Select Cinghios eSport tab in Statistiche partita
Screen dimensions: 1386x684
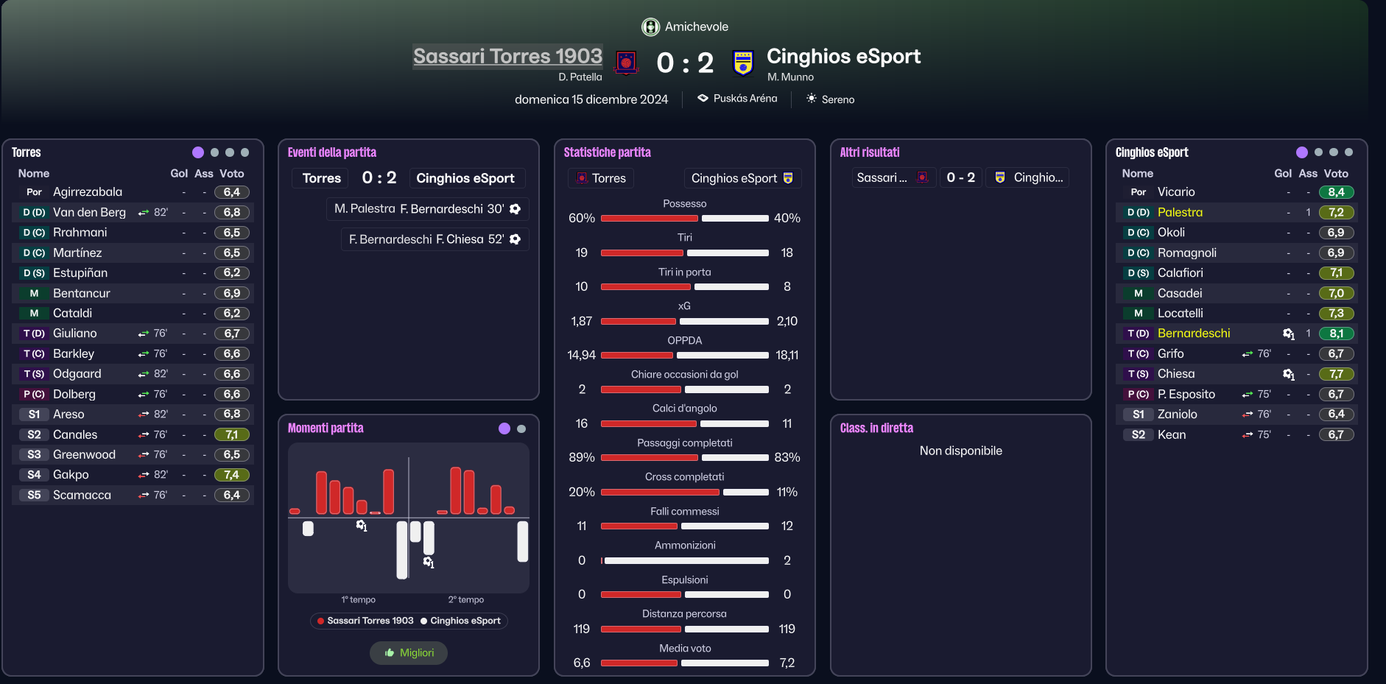(x=742, y=178)
